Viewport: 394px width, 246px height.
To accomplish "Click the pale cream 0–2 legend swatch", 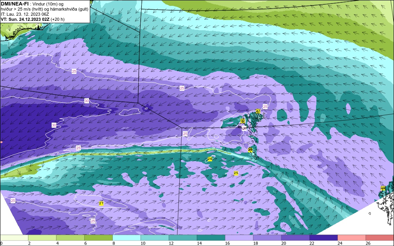I will [14, 238].
